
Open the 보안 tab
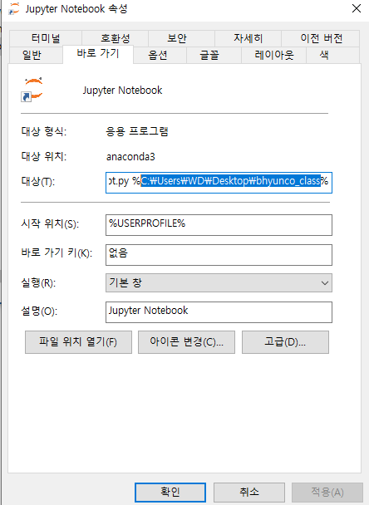[176, 39]
